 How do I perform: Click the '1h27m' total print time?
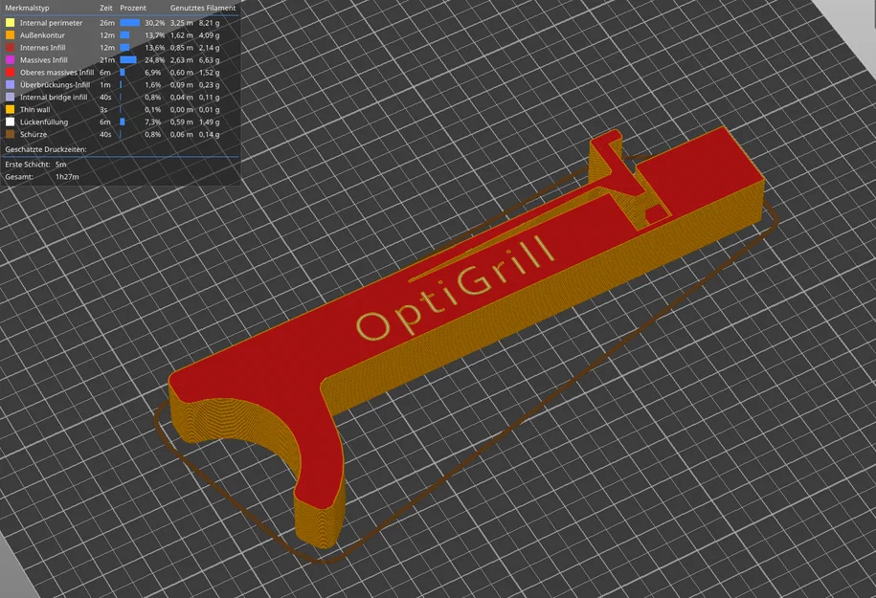(x=67, y=177)
